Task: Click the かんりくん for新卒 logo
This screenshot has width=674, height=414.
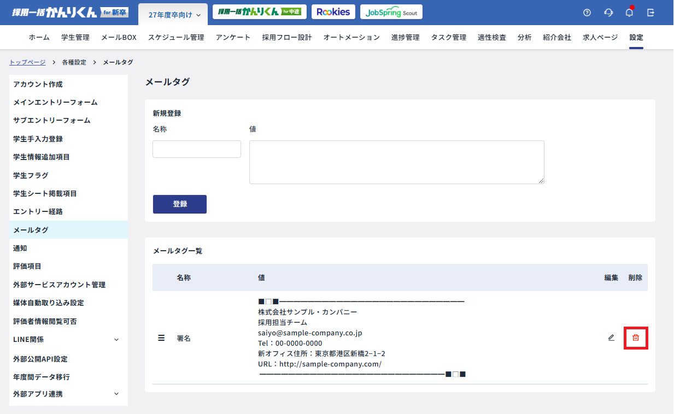Action: (x=65, y=11)
